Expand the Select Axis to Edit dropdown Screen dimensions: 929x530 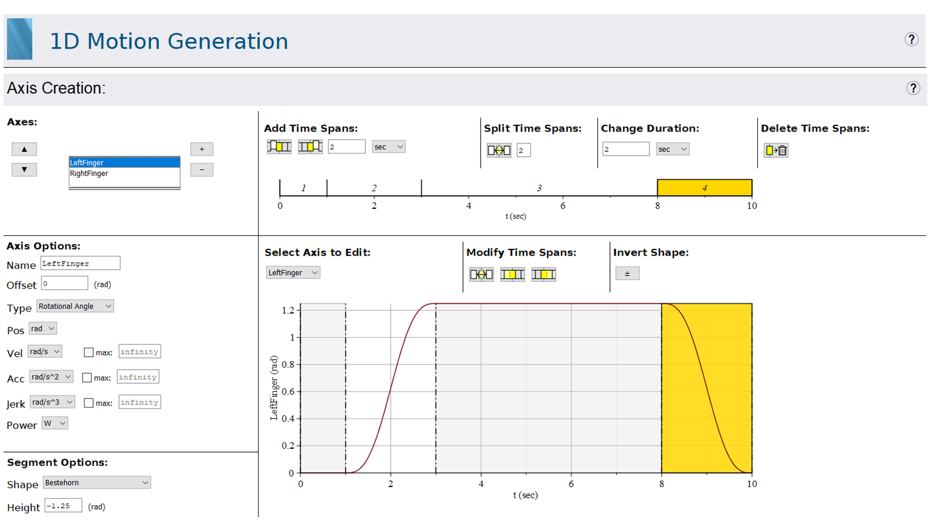coord(293,273)
